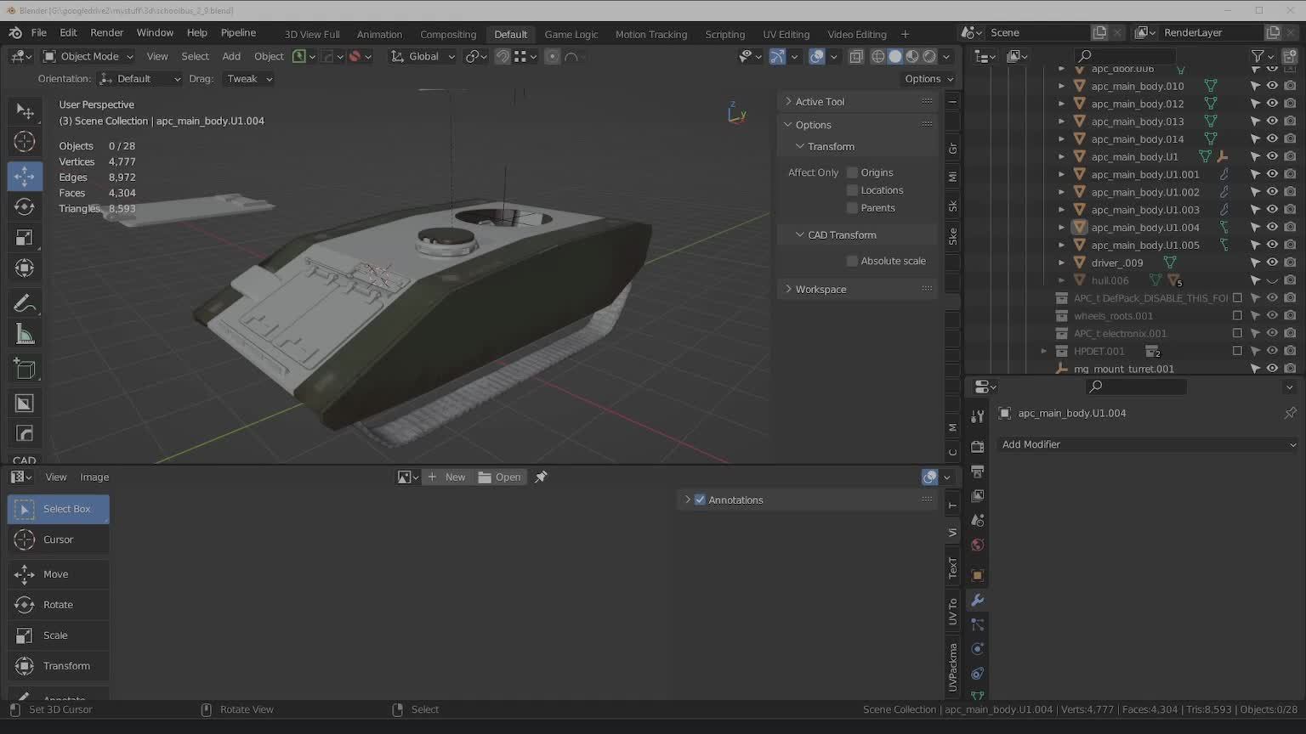Screen dimensions: 1306x734
Task: Click the Open image button
Action: point(500,477)
